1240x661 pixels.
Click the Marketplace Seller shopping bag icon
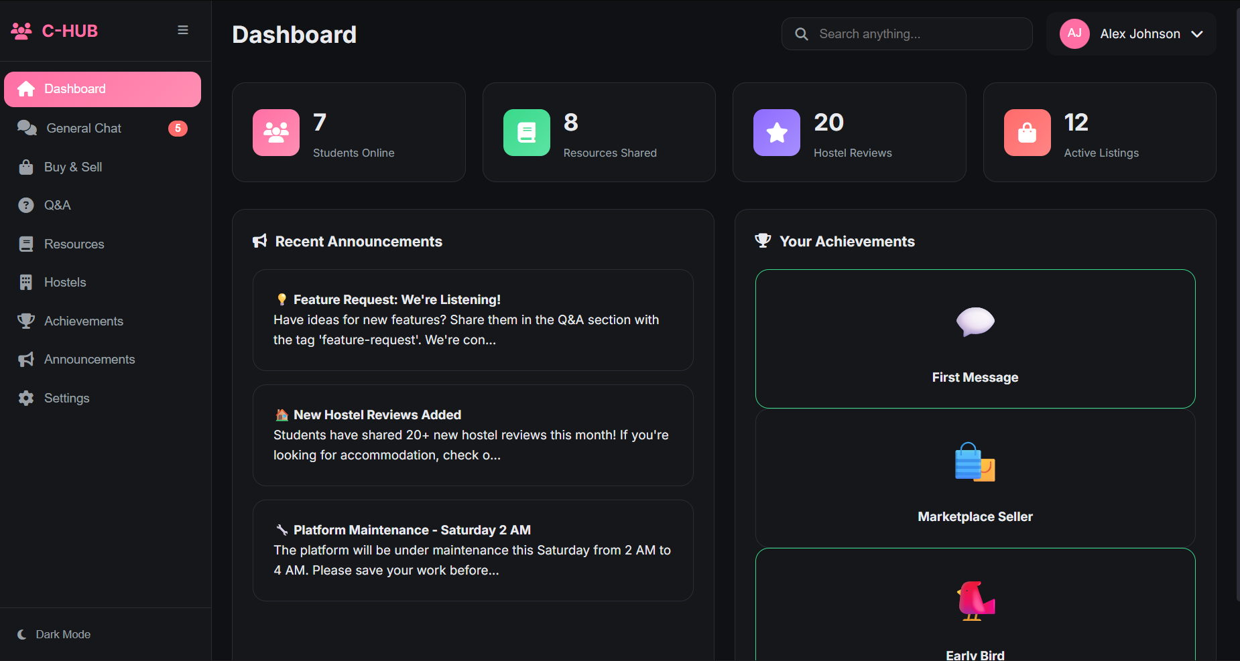(975, 461)
